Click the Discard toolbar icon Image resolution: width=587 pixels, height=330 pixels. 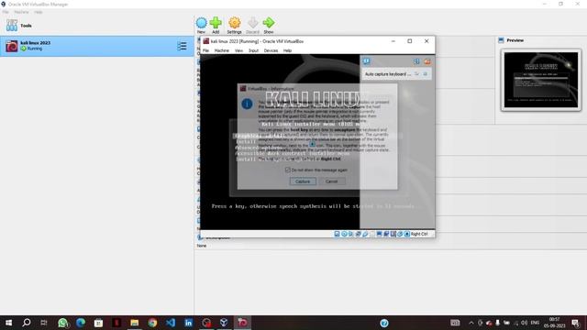coord(253,23)
